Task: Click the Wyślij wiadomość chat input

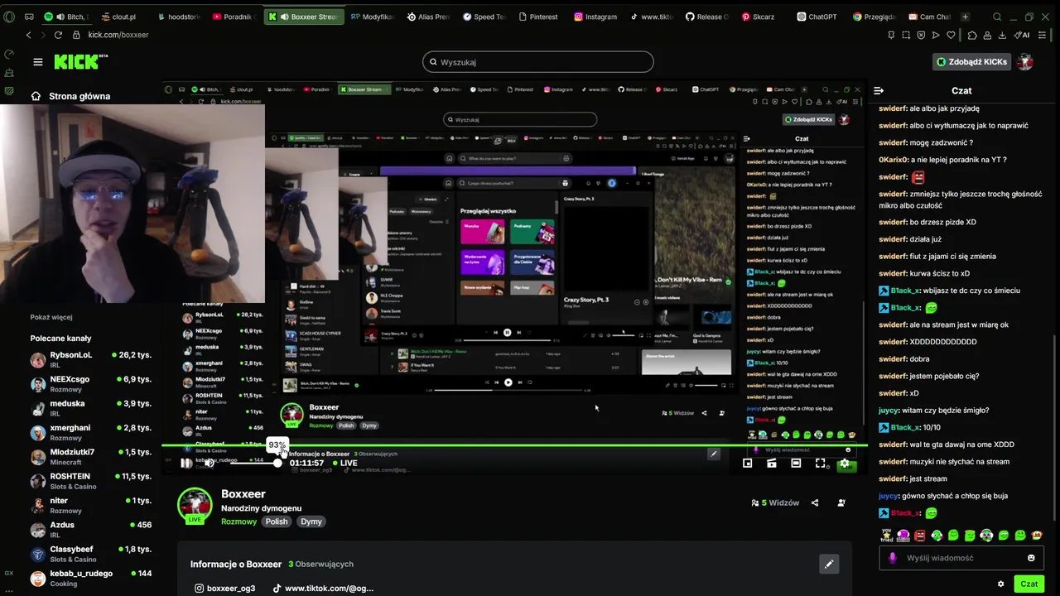Action: pos(961,558)
